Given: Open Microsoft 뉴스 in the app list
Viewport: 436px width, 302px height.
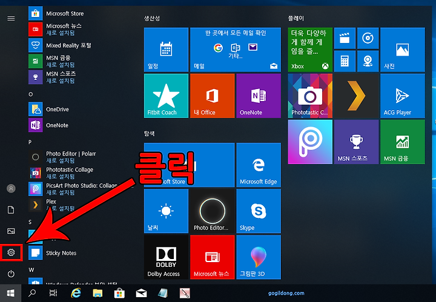Looking at the screenshot, I should tap(81, 29).
